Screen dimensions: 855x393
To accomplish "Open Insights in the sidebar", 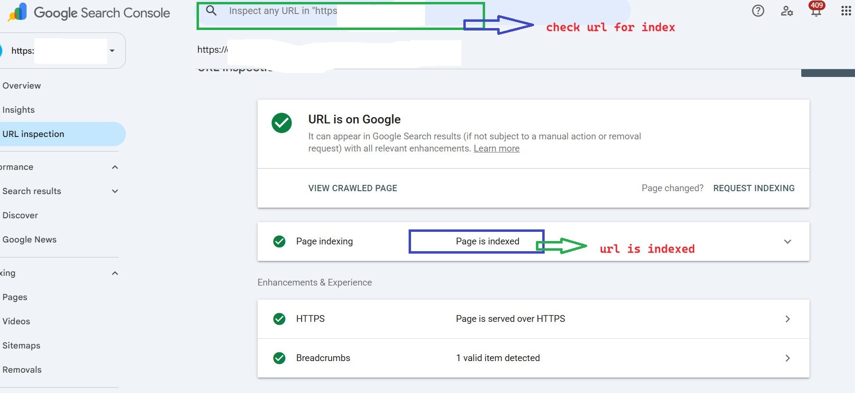I will (18, 110).
